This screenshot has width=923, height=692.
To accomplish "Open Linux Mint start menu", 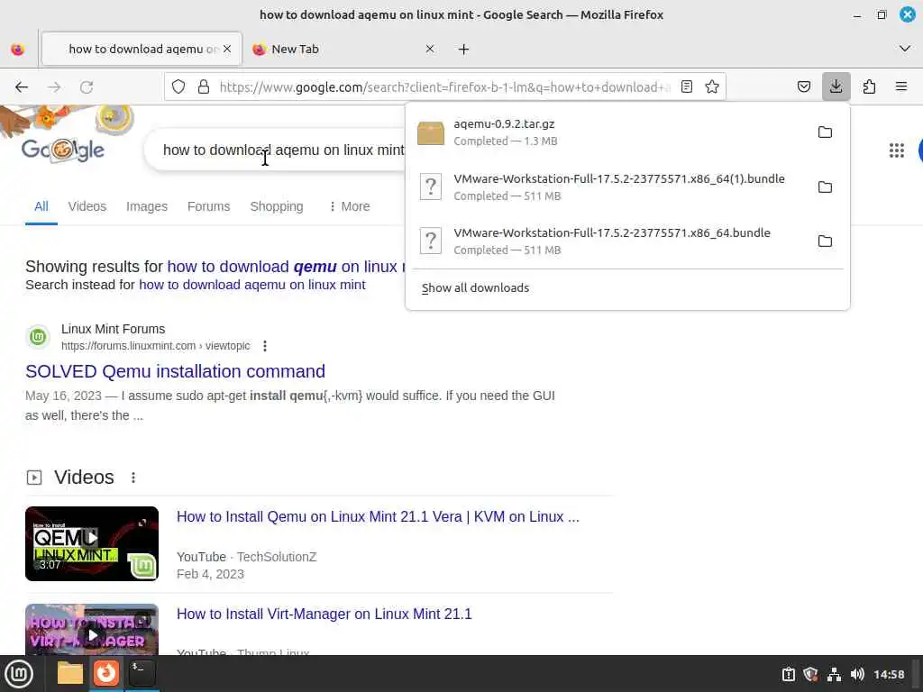I will pos(19,674).
